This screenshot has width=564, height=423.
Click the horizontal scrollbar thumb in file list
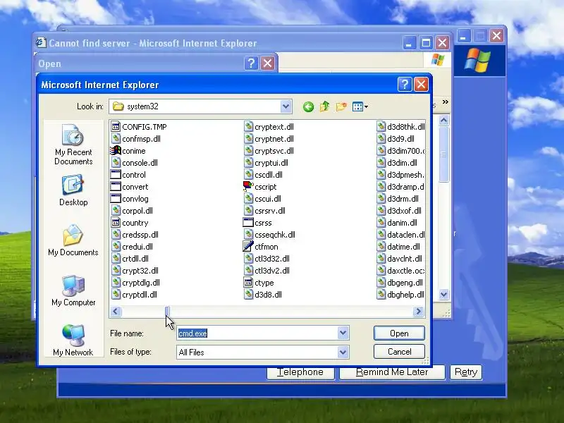pos(167,311)
